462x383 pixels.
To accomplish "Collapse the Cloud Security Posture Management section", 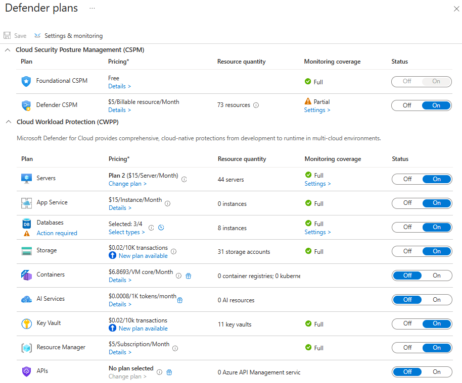I will (8, 50).
